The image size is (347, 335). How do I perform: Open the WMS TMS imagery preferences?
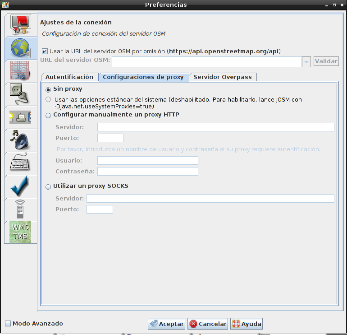coord(20,232)
